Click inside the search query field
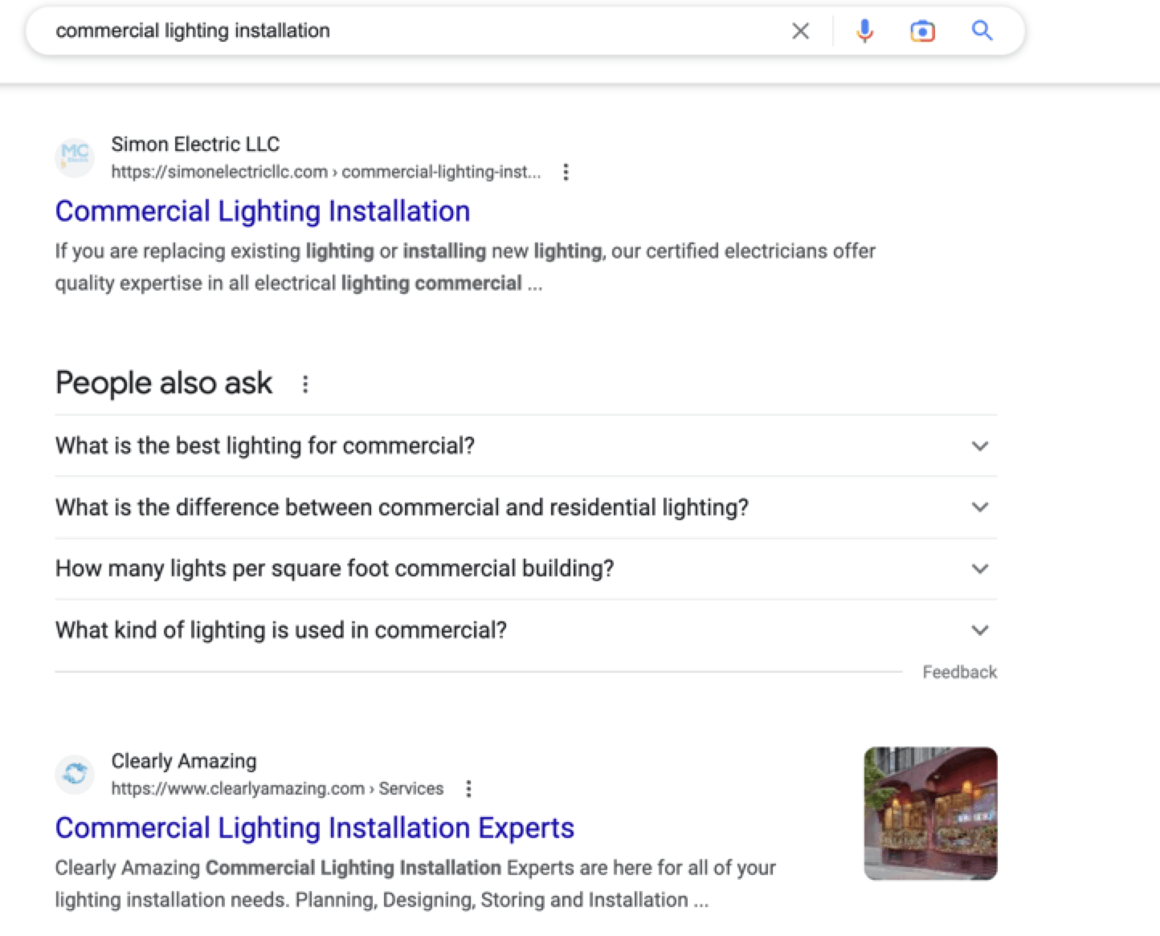The width and height of the screenshot is (1160, 936). click(x=321, y=31)
